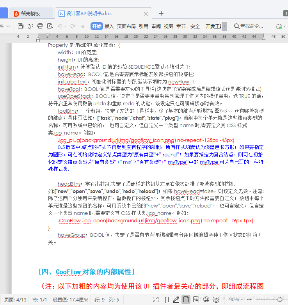Switch to outline view icon
Screen dimensions: 288x305
pos(196,300)
